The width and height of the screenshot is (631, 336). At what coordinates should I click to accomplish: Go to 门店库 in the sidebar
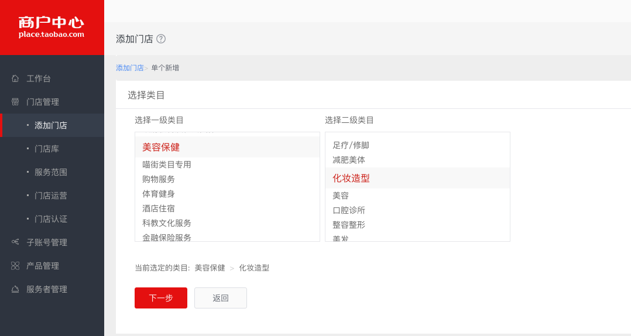tap(47, 149)
